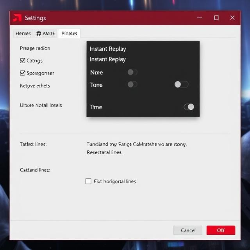Toggle the None switch on
The height and width of the screenshot is (250, 250).
point(132,72)
